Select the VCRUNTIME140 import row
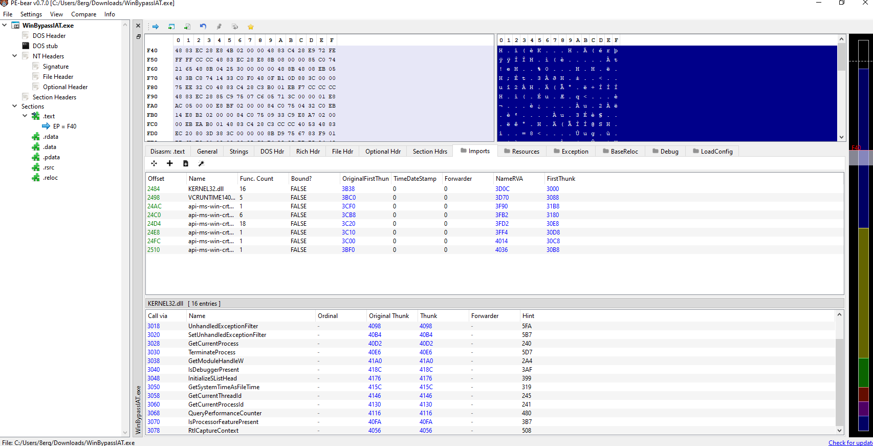 click(494, 198)
